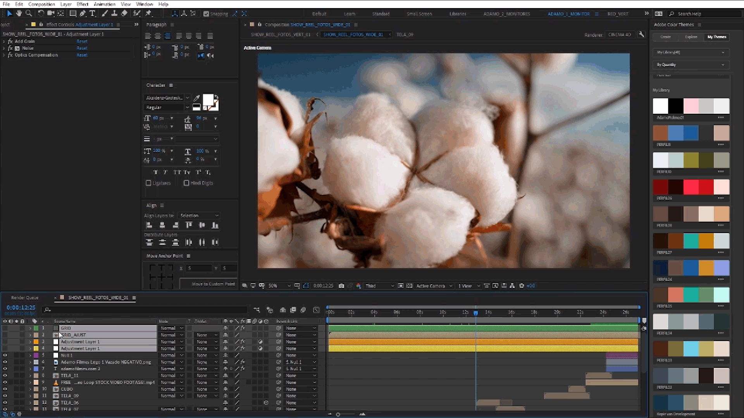The image size is (744, 418).
Task: Hide the Null 1 layer
Action: (x=5, y=355)
